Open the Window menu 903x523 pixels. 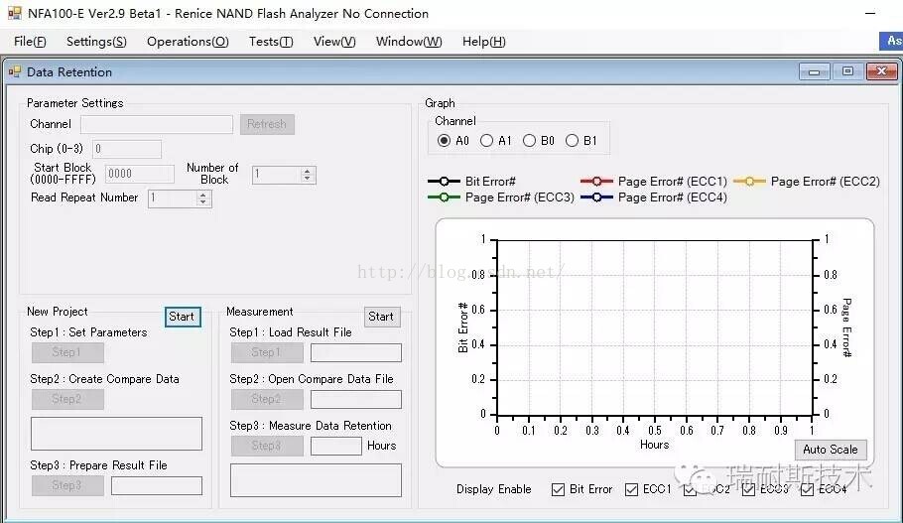click(409, 42)
